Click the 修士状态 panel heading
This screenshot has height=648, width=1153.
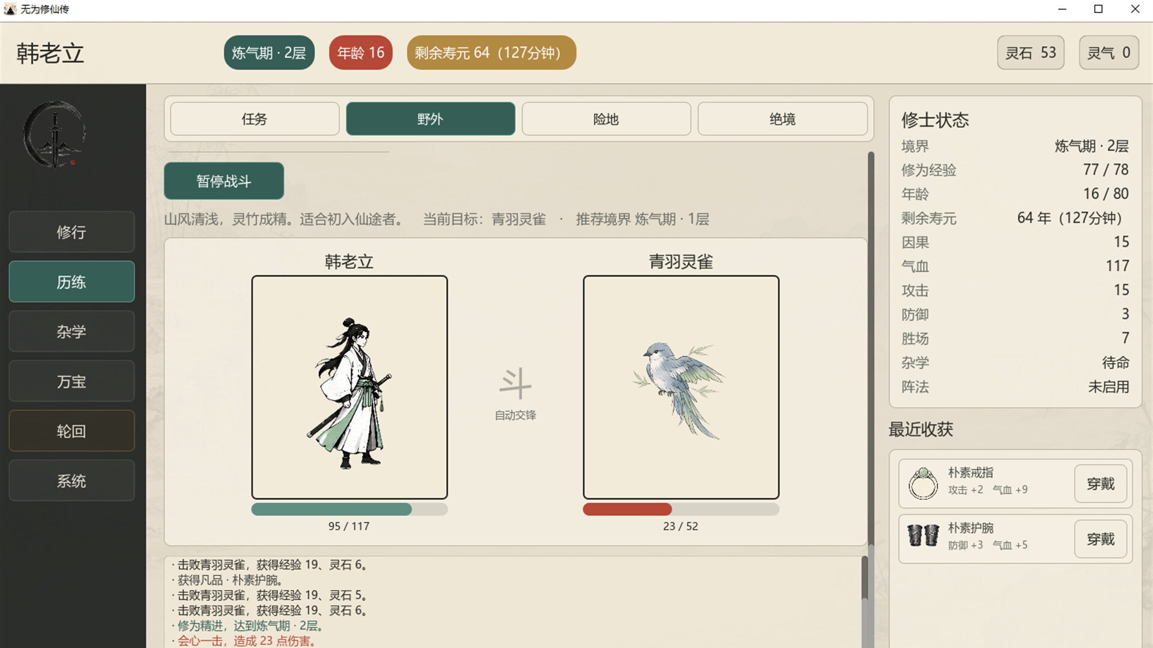(x=935, y=120)
